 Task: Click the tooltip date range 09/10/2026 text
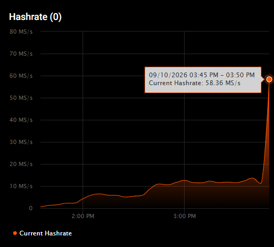point(201,75)
